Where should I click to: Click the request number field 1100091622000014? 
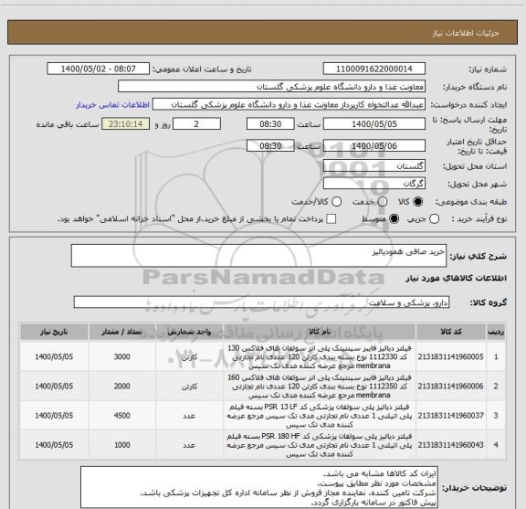[x=374, y=69]
